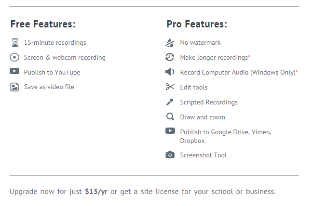Click the red asterisk after Make longer recordings
The width and height of the screenshot is (312, 206).
[249, 56]
